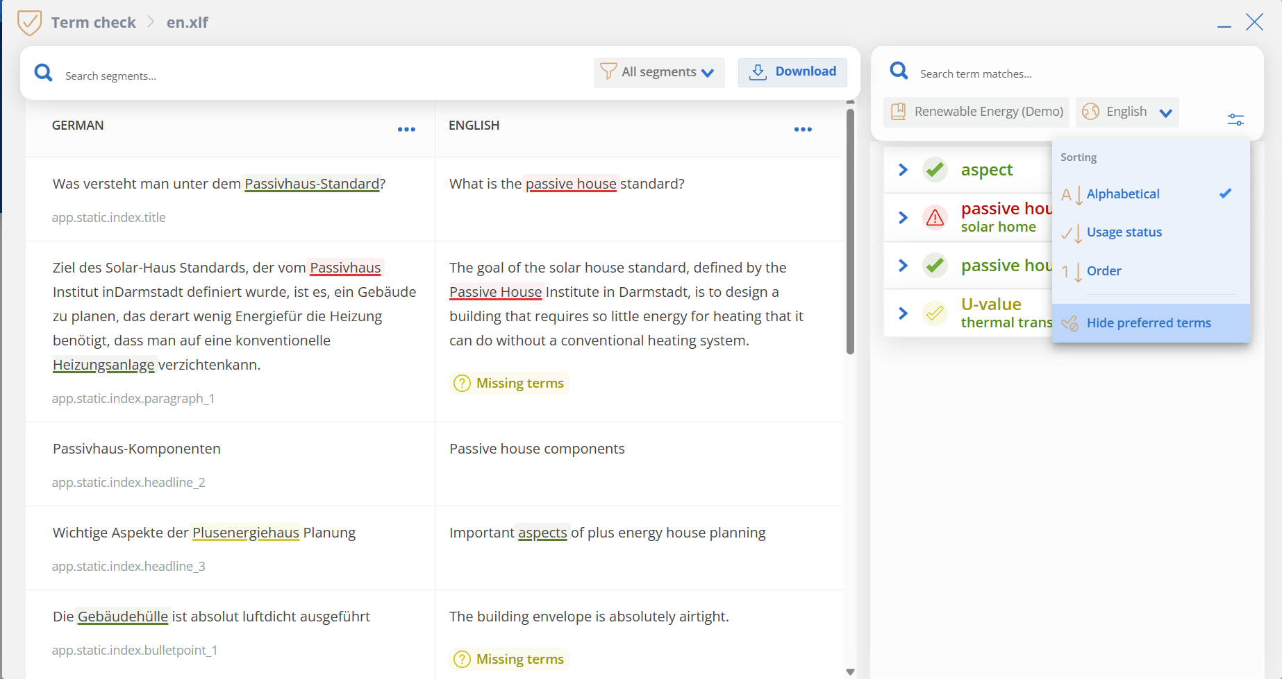Sort terms by Order
The image size is (1282, 679).
pos(1151,271)
